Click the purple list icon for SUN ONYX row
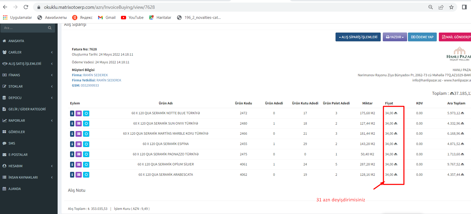This screenshot has width=471, height=214. (x=79, y=124)
